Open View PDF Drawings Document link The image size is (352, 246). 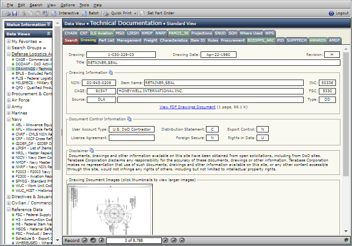point(188,107)
